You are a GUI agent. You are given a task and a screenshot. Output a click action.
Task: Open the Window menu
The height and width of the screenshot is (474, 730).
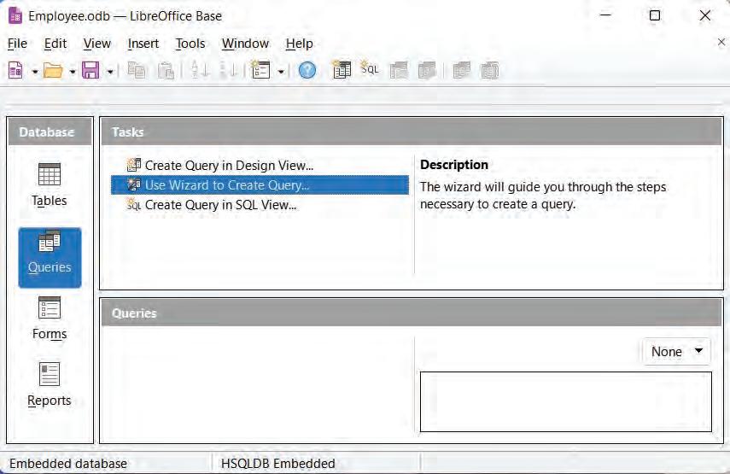[245, 44]
